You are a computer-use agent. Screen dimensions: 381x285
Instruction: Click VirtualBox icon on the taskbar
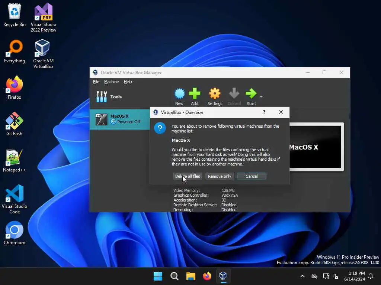tap(223, 276)
